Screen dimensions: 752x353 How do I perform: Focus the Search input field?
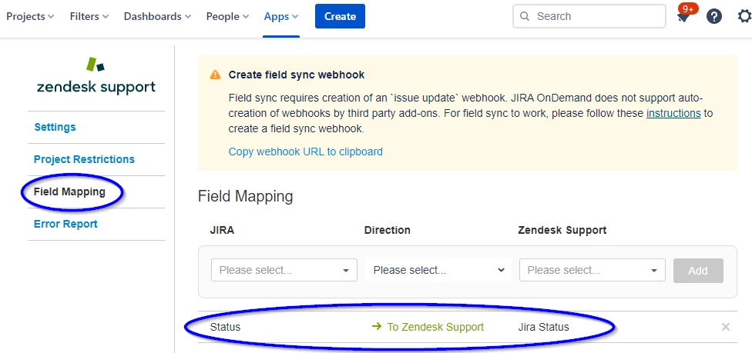(589, 16)
